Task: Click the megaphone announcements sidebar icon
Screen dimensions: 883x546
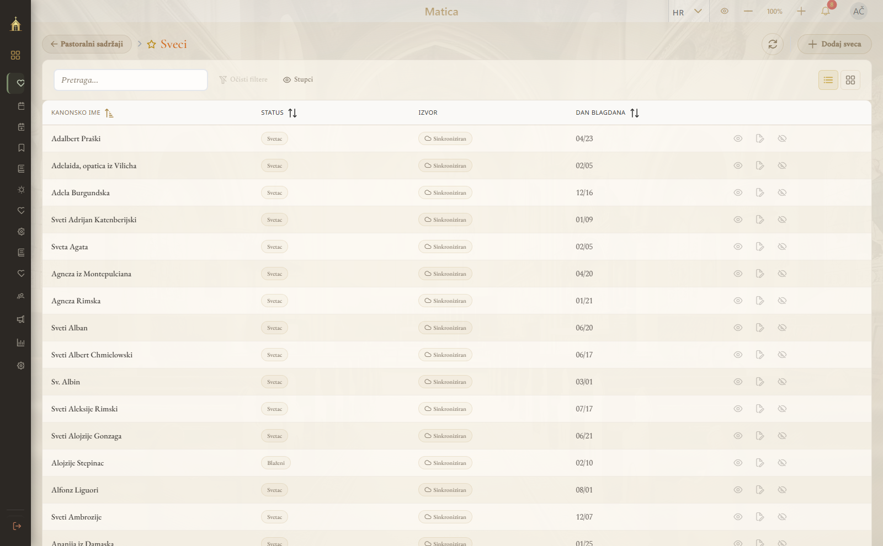Action: (21, 319)
